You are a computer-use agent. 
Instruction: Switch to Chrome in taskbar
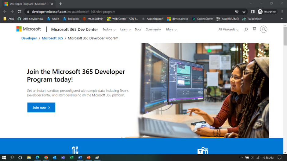tap(46, 158)
